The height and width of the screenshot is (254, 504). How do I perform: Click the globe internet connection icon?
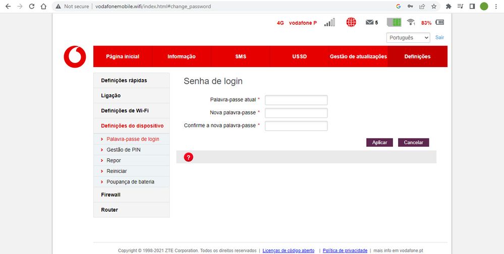pyautogui.click(x=351, y=23)
